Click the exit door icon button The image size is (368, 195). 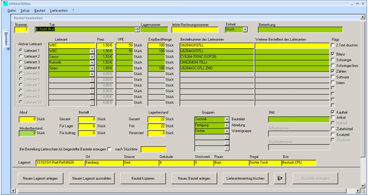[x=279, y=178]
